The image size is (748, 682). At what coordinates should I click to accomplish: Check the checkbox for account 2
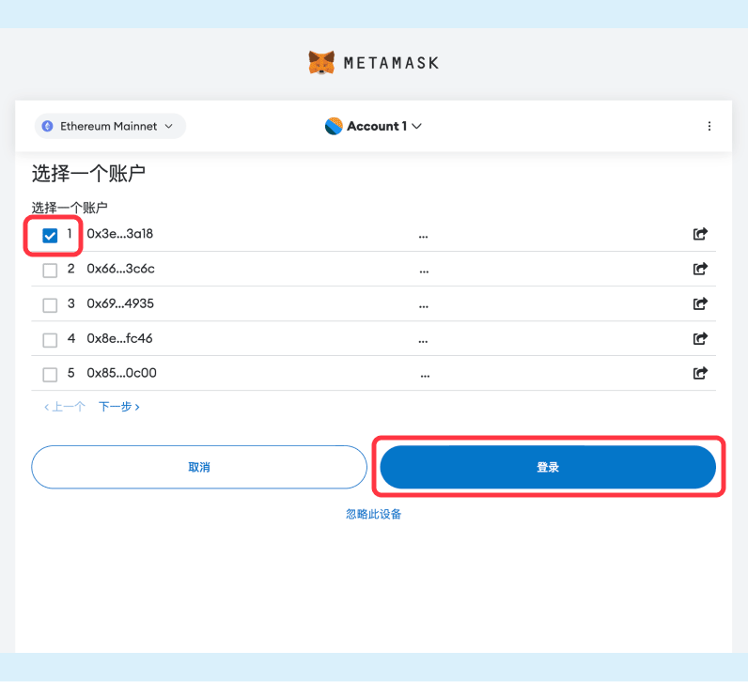(x=51, y=271)
